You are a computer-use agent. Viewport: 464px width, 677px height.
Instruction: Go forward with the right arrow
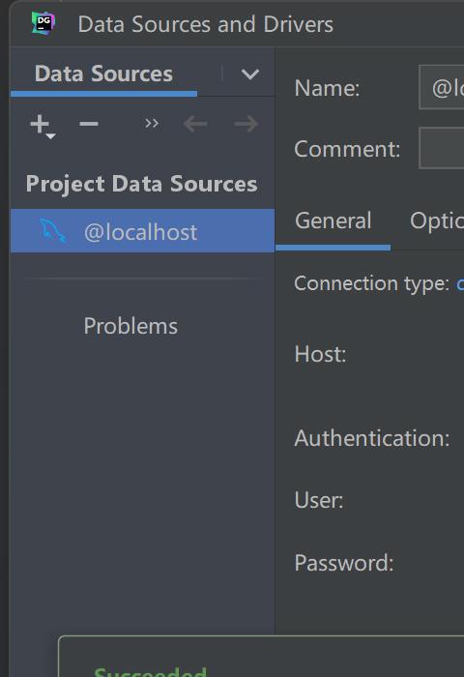pyautogui.click(x=246, y=124)
